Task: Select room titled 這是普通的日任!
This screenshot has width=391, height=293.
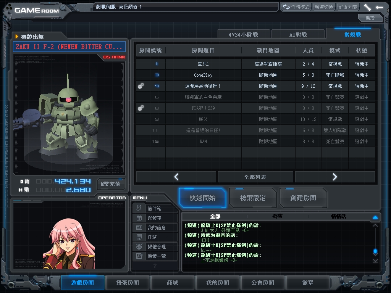Action: pyautogui.click(x=255, y=130)
